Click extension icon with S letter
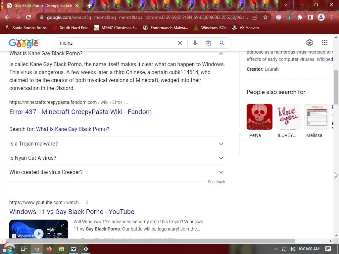The height and width of the screenshot is (254, 339). coord(289,17)
